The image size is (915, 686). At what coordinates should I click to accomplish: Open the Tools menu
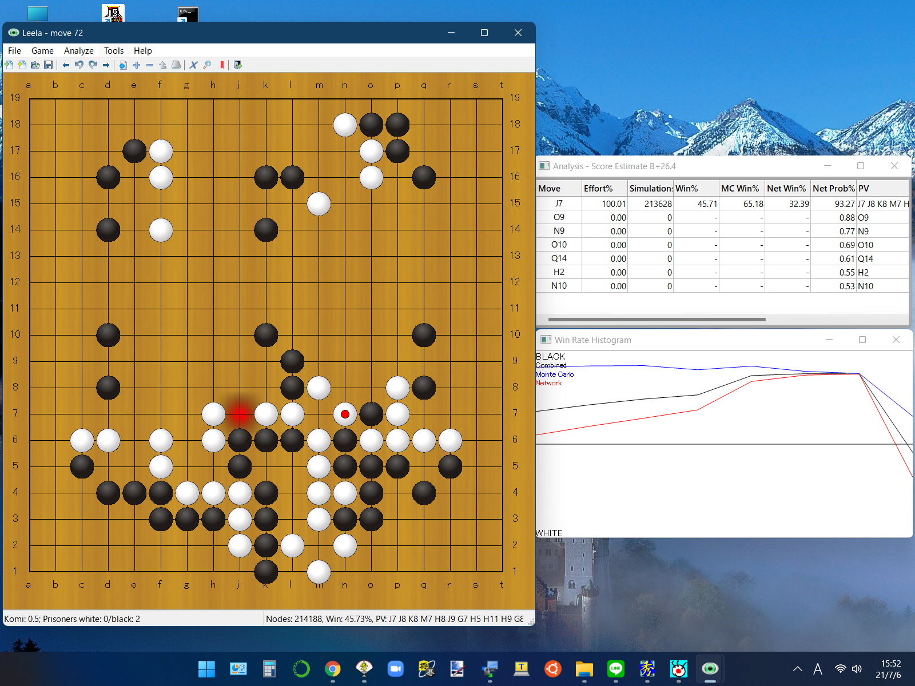pos(114,51)
